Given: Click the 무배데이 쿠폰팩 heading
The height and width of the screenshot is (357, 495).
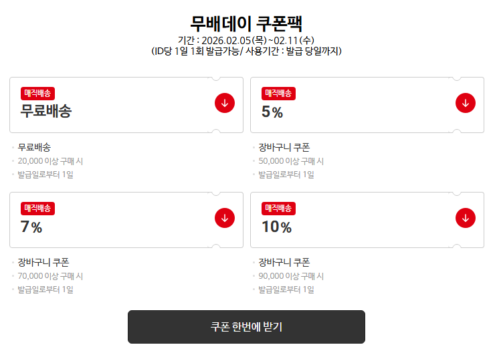Looking at the screenshot, I should pyautogui.click(x=246, y=23).
